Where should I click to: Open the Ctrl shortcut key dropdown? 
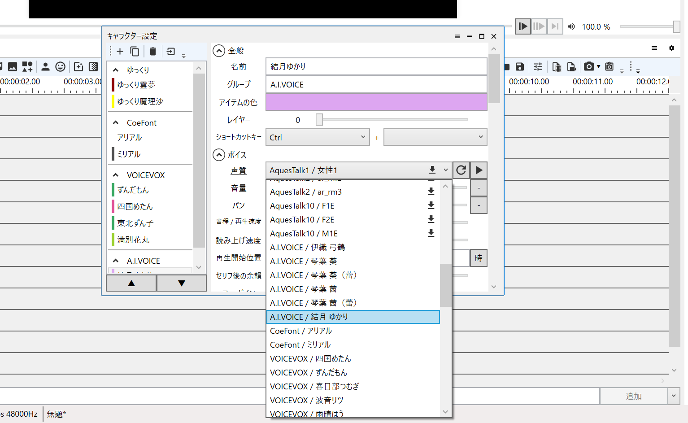[318, 137]
